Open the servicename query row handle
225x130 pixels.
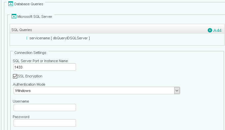tap(27, 38)
